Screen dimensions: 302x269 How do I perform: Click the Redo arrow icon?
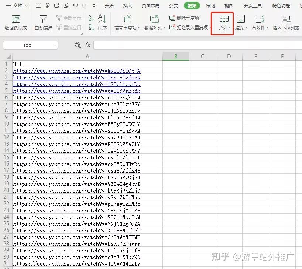pyautogui.click(x=84, y=6)
